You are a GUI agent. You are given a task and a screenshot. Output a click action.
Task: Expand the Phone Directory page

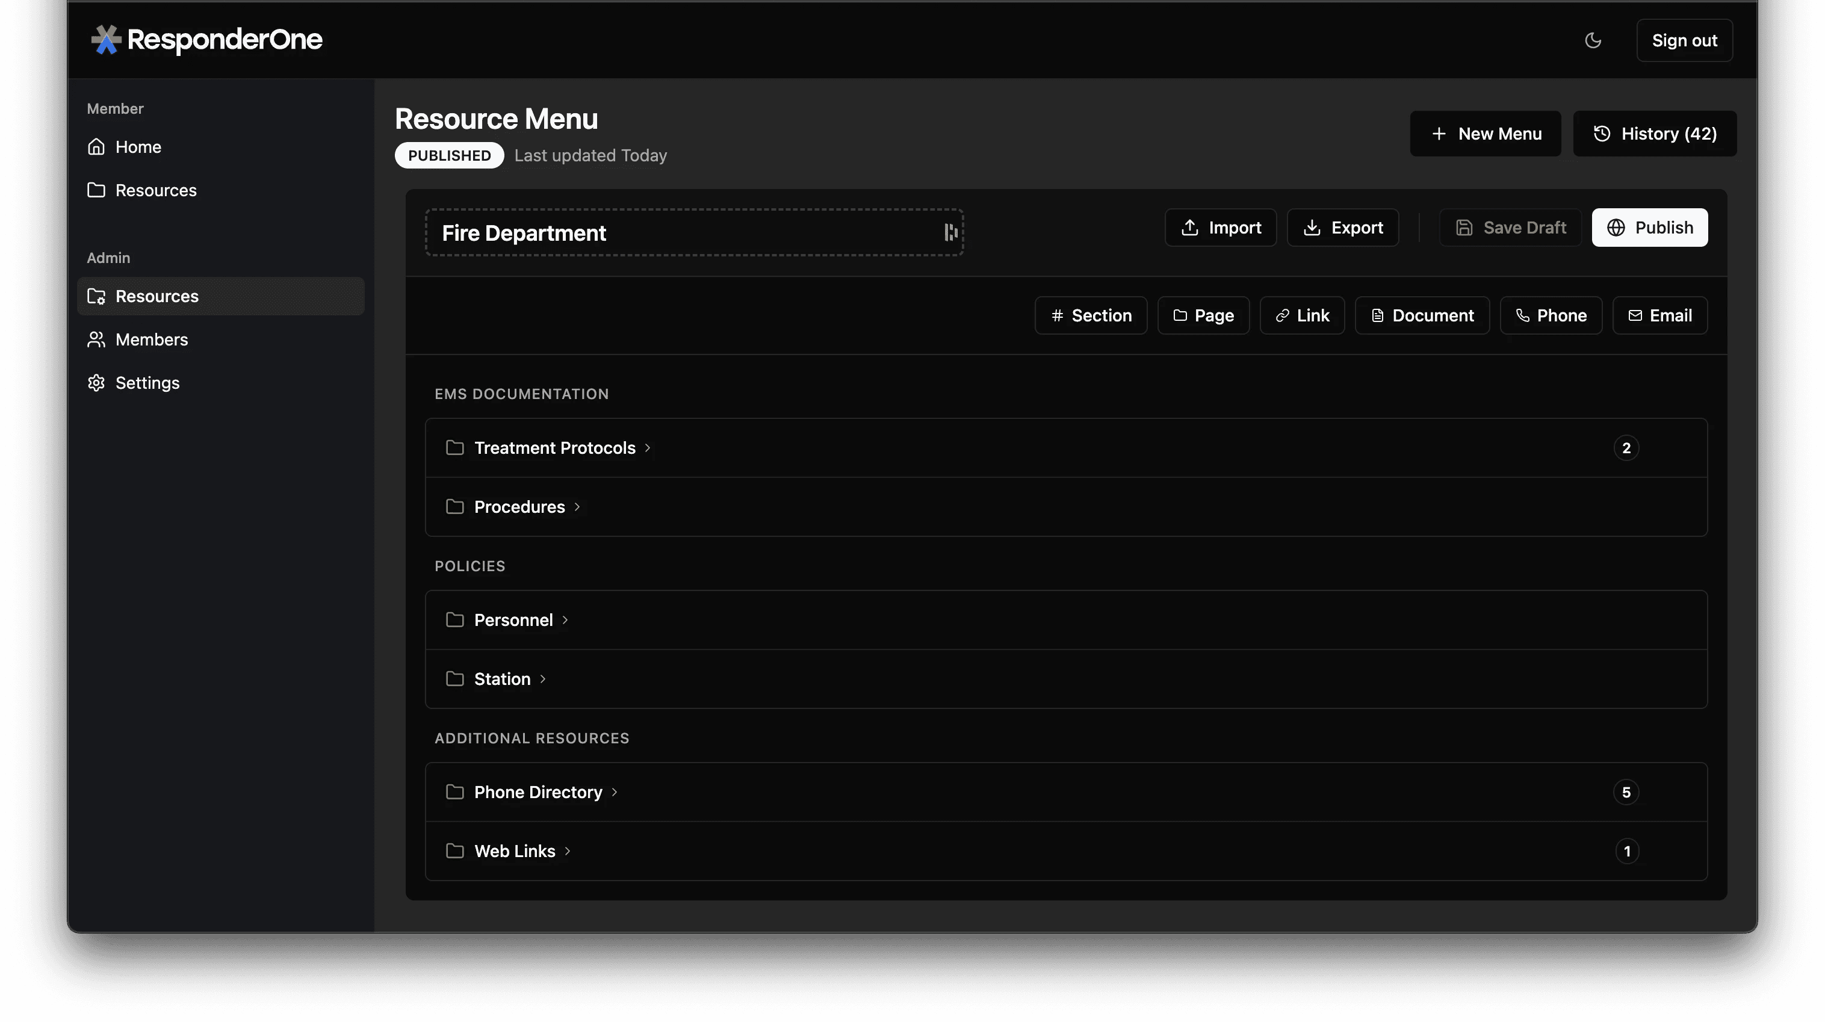click(x=538, y=792)
